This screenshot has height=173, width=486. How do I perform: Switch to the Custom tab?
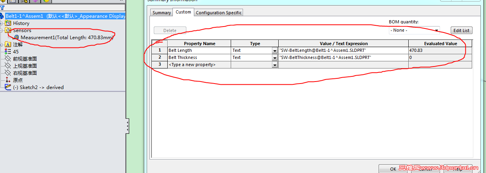tap(184, 12)
